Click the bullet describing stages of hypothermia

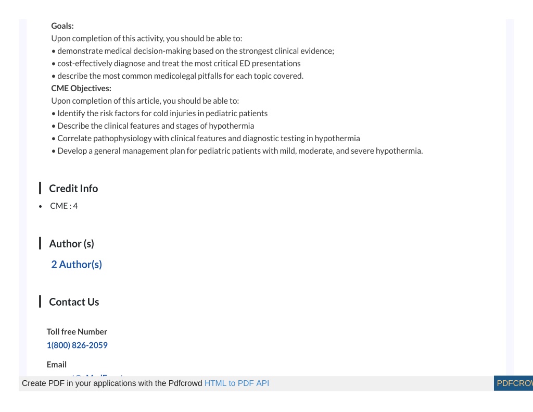153,126
